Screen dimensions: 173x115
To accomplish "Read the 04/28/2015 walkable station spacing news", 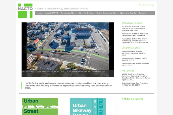I will (x=133, y=28).
